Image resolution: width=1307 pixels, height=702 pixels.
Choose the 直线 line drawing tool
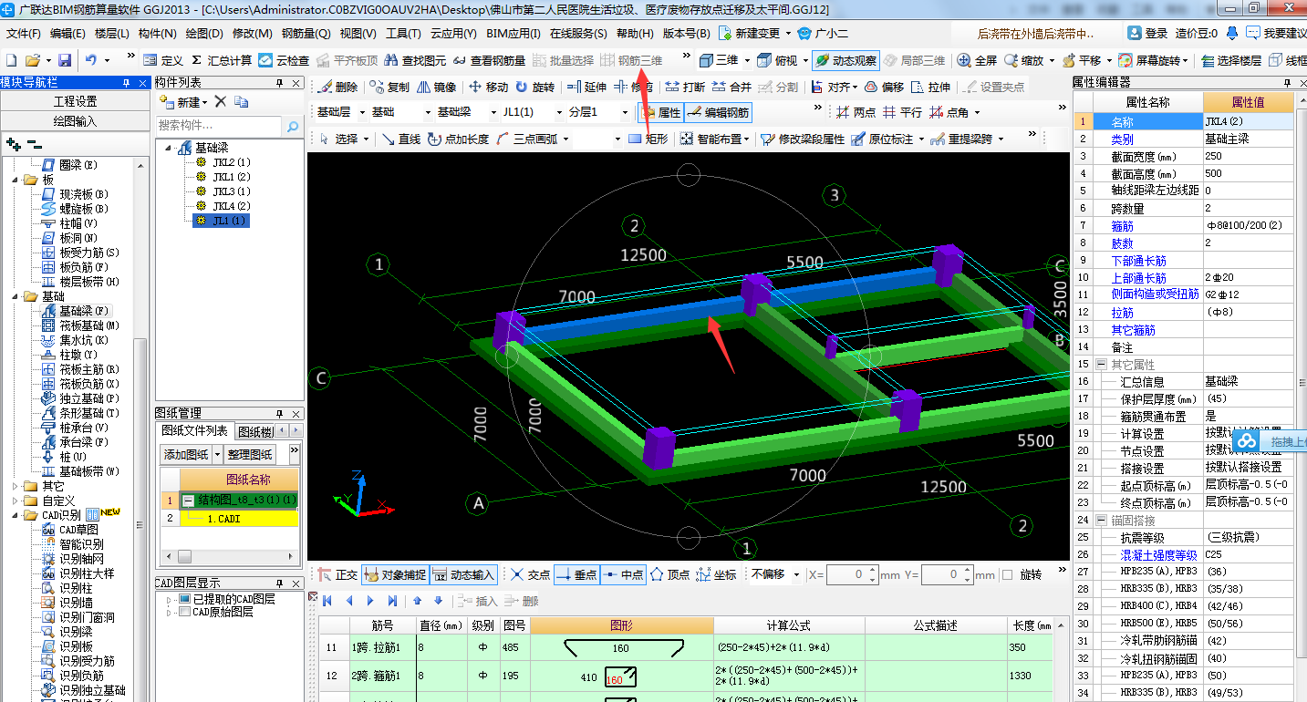[x=400, y=139]
